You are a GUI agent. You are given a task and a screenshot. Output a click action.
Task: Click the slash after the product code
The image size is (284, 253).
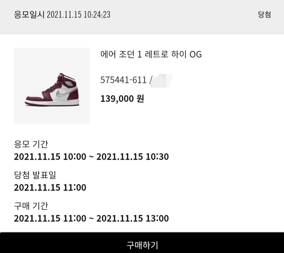click(150, 80)
